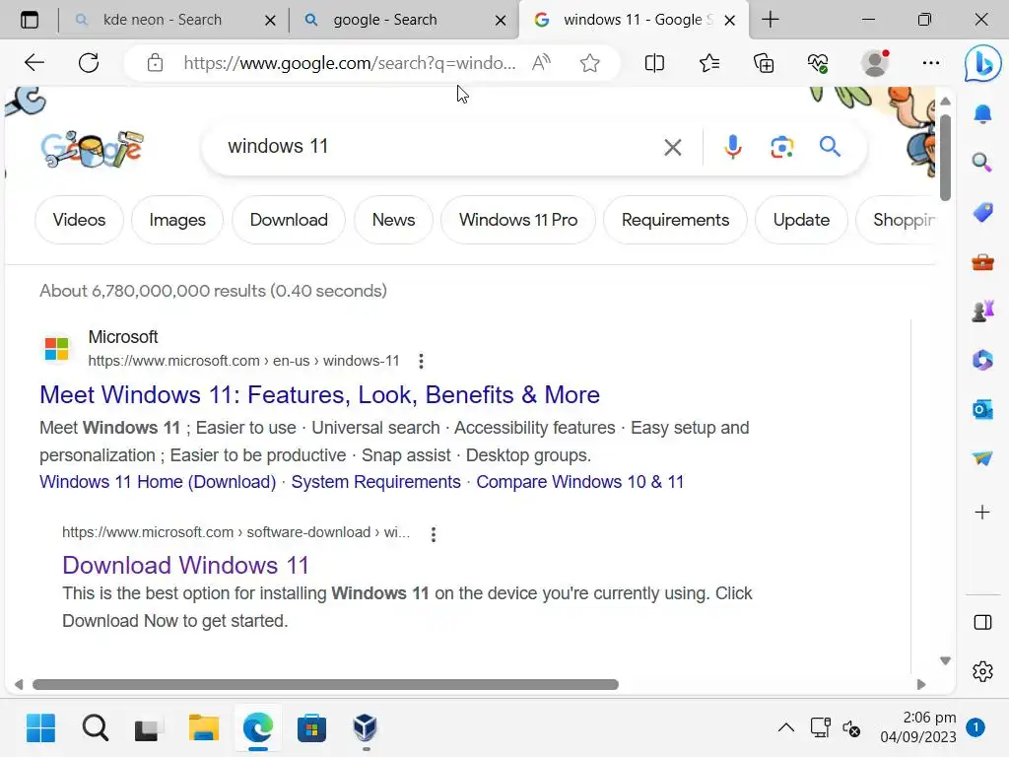Screen dimensions: 1009x757
Task: Go back to previous page
Action: [34, 63]
